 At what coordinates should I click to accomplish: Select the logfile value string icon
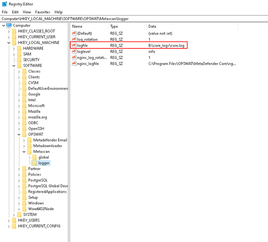click(74, 45)
